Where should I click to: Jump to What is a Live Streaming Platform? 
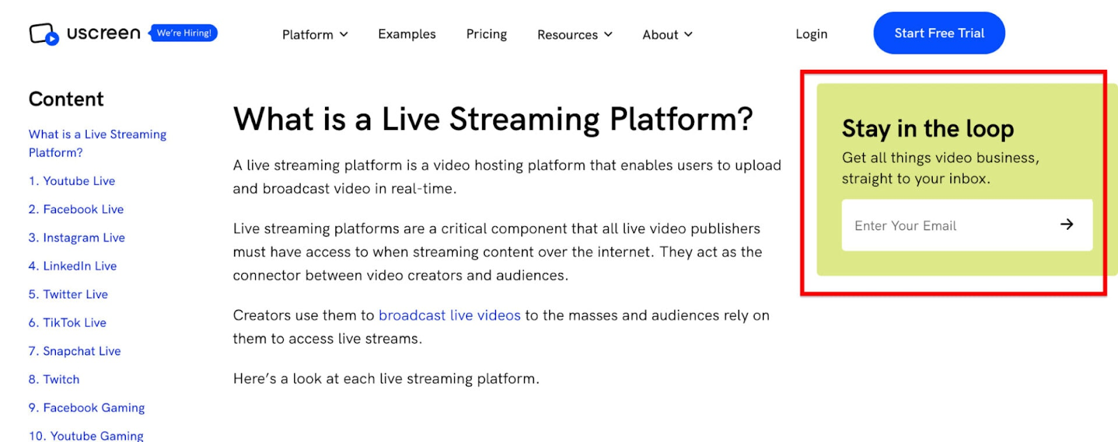click(x=97, y=143)
